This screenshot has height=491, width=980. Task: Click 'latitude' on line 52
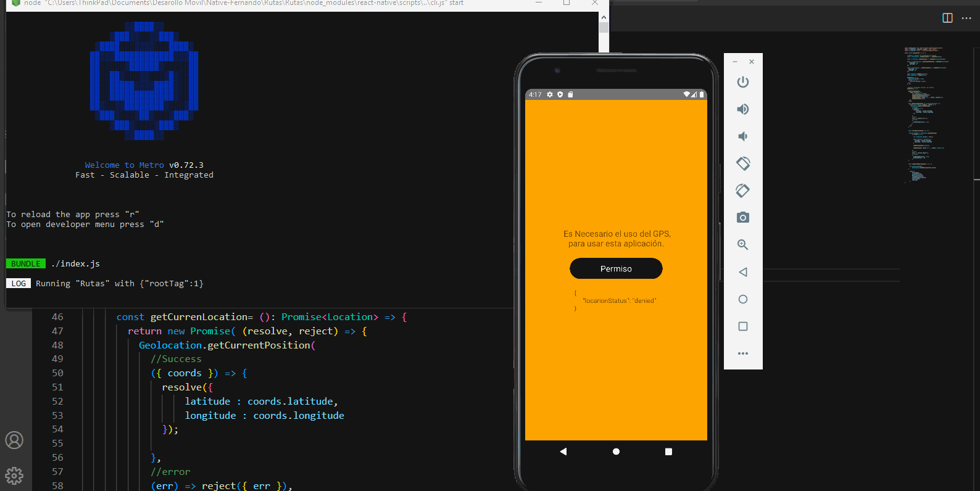tap(207, 402)
